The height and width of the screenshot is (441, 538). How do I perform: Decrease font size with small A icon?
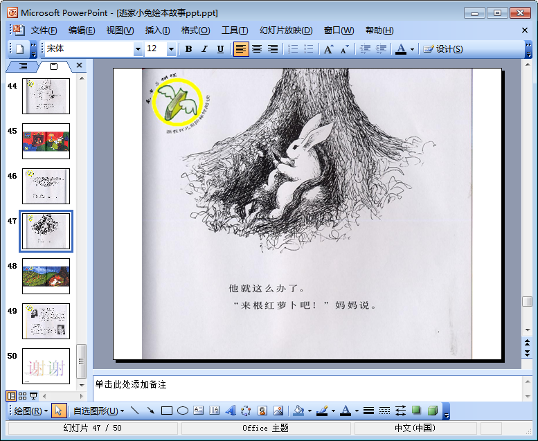tap(345, 49)
